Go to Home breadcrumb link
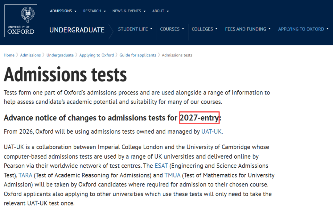This screenshot has width=333, height=208. (x=9, y=55)
